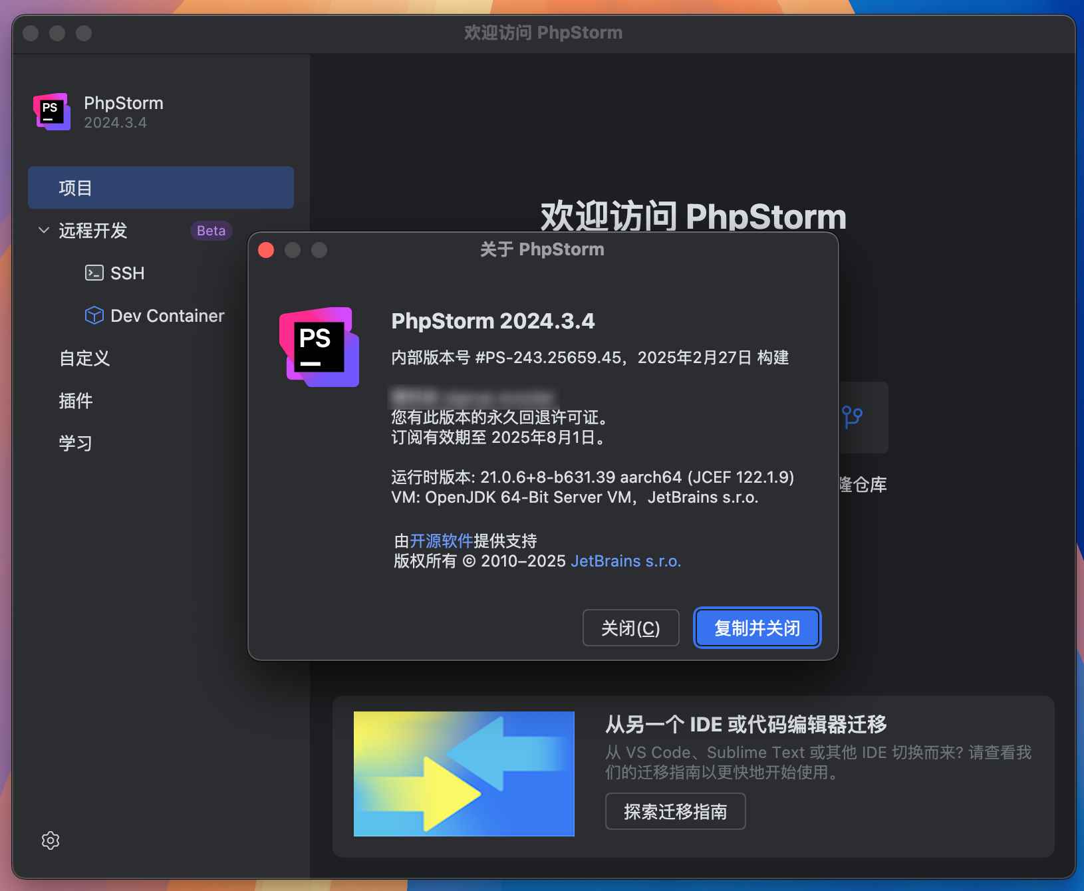Collapse the 远程开发 section chevron
1084x891 pixels.
click(x=44, y=230)
